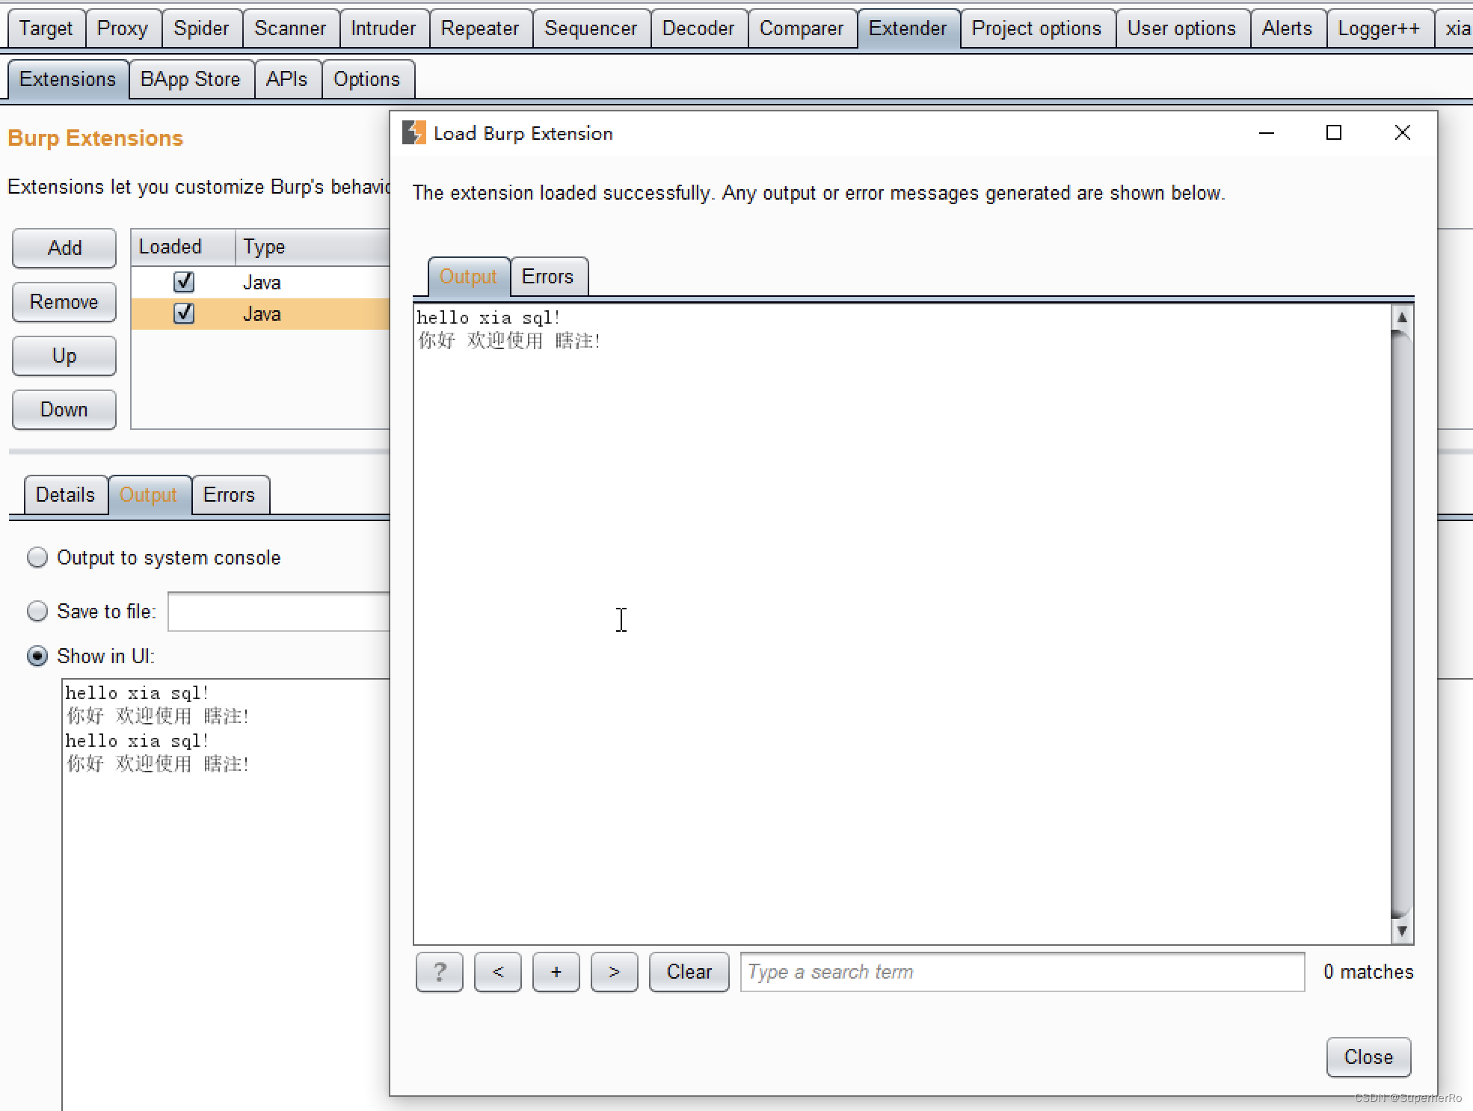Close the Load Burp Extension dialog via Close button
This screenshot has width=1473, height=1111.
[x=1368, y=1056]
